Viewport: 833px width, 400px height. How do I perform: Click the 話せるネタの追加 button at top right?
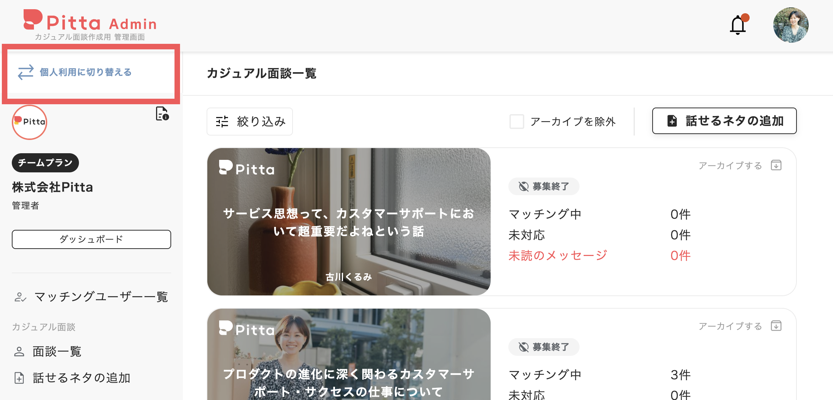click(724, 120)
